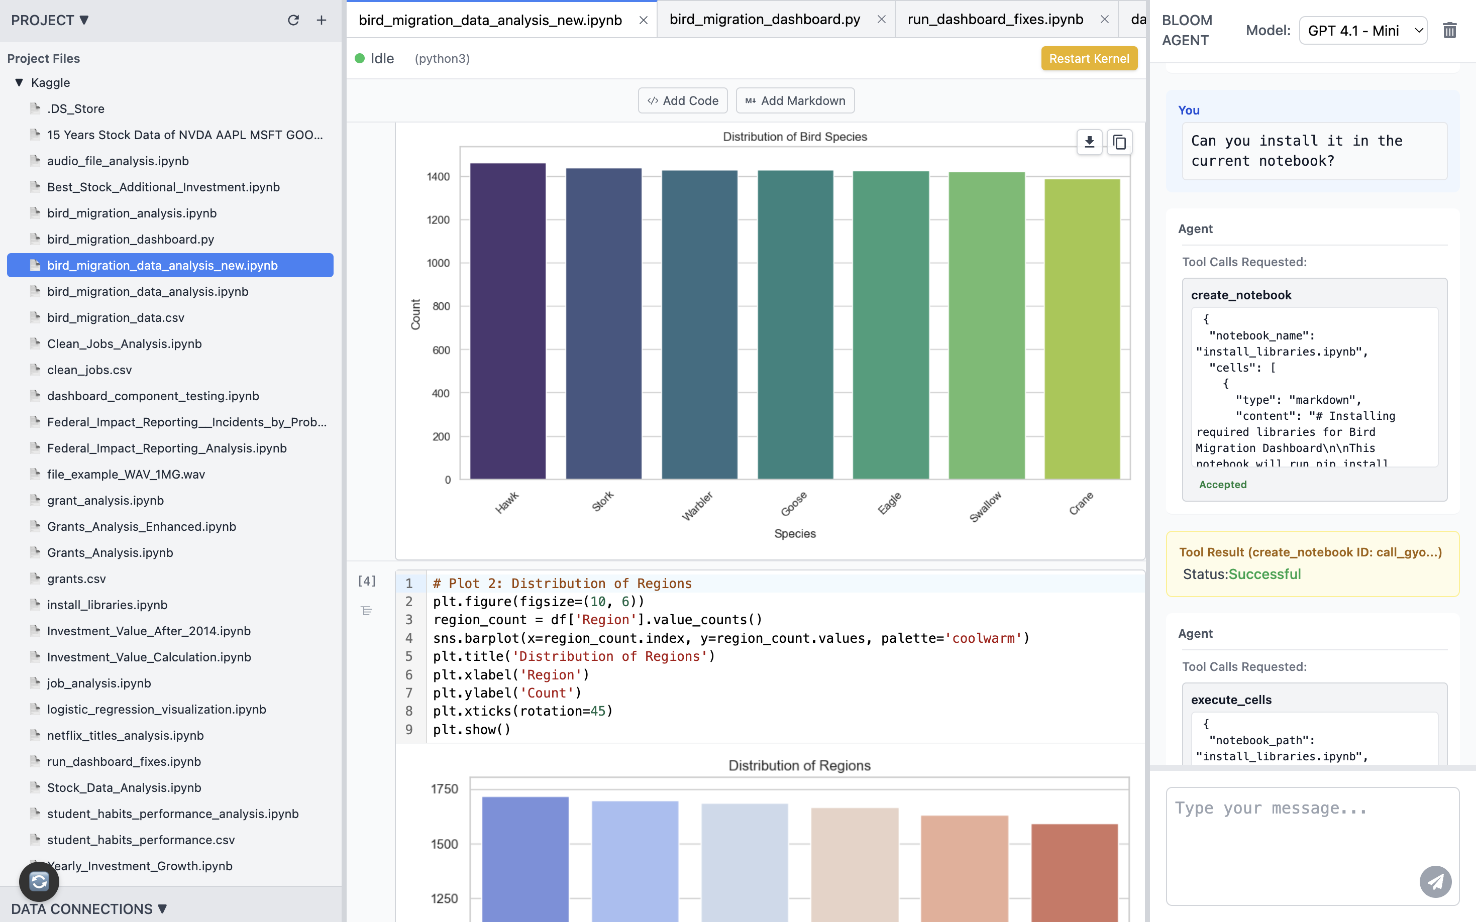Viewport: 1476px width, 922px height.
Task: Copy the Bird Species chart output
Action: click(1119, 142)
